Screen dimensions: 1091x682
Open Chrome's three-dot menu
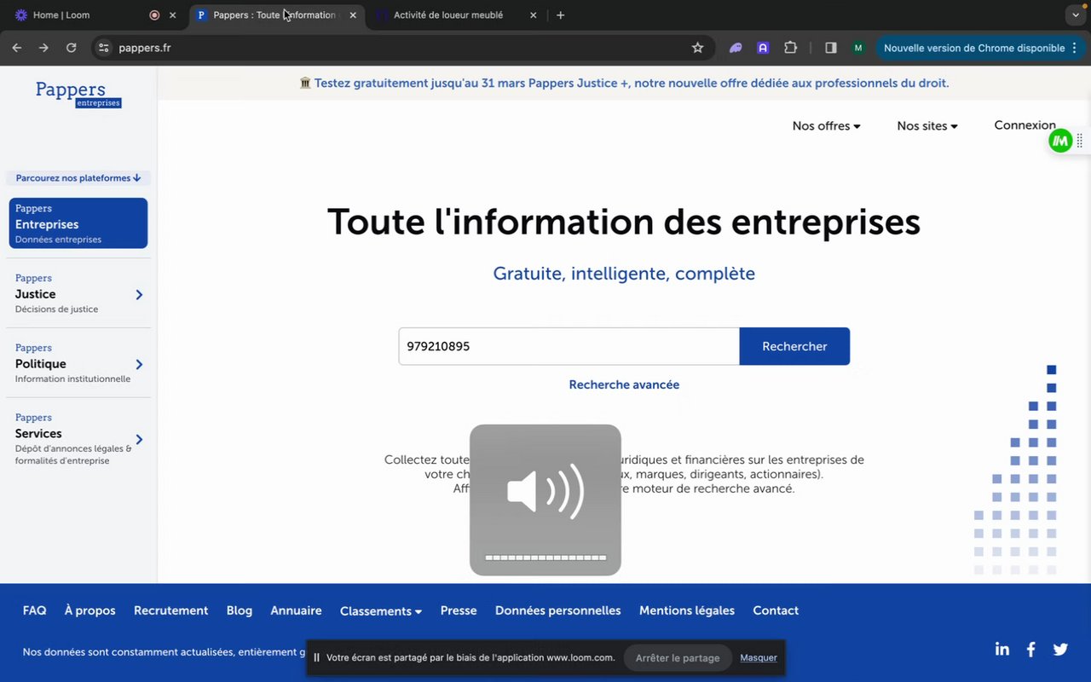point(1073,48)
